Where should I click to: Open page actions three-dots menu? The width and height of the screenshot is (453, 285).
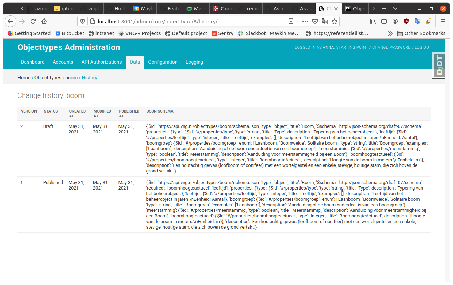(x=305, y=21)
